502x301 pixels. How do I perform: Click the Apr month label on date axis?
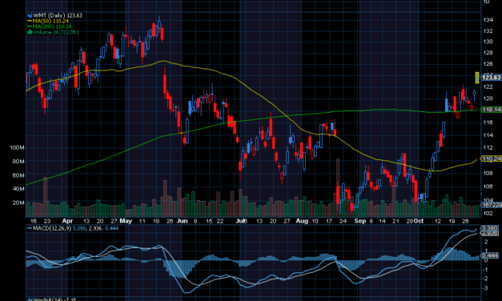67,221
